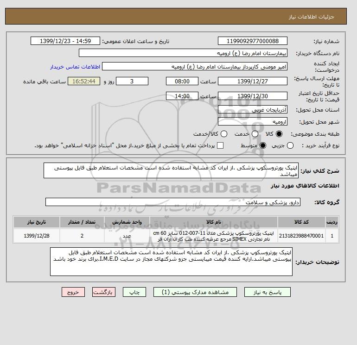Viewport: 357px width, 345px height.
Task: Click the واحد شمارش column header
Action: coord(127,222)
